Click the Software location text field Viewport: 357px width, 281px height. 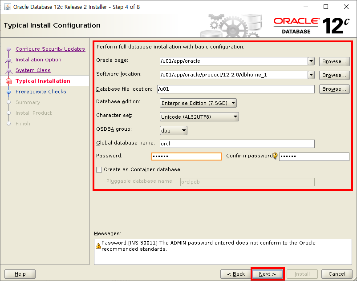(234, 75)
